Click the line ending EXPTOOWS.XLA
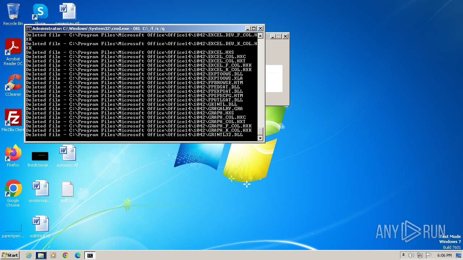463x260 pixels. coord(135,78)
